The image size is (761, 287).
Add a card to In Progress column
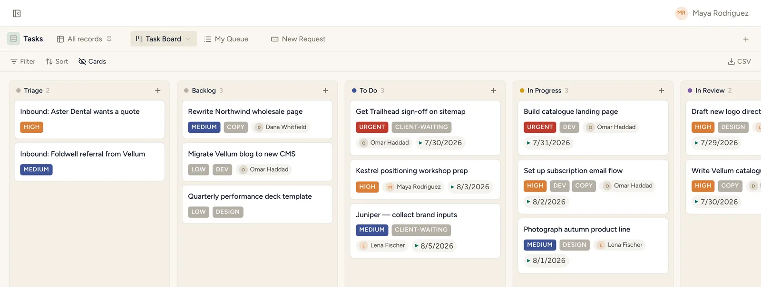point(662,91)
